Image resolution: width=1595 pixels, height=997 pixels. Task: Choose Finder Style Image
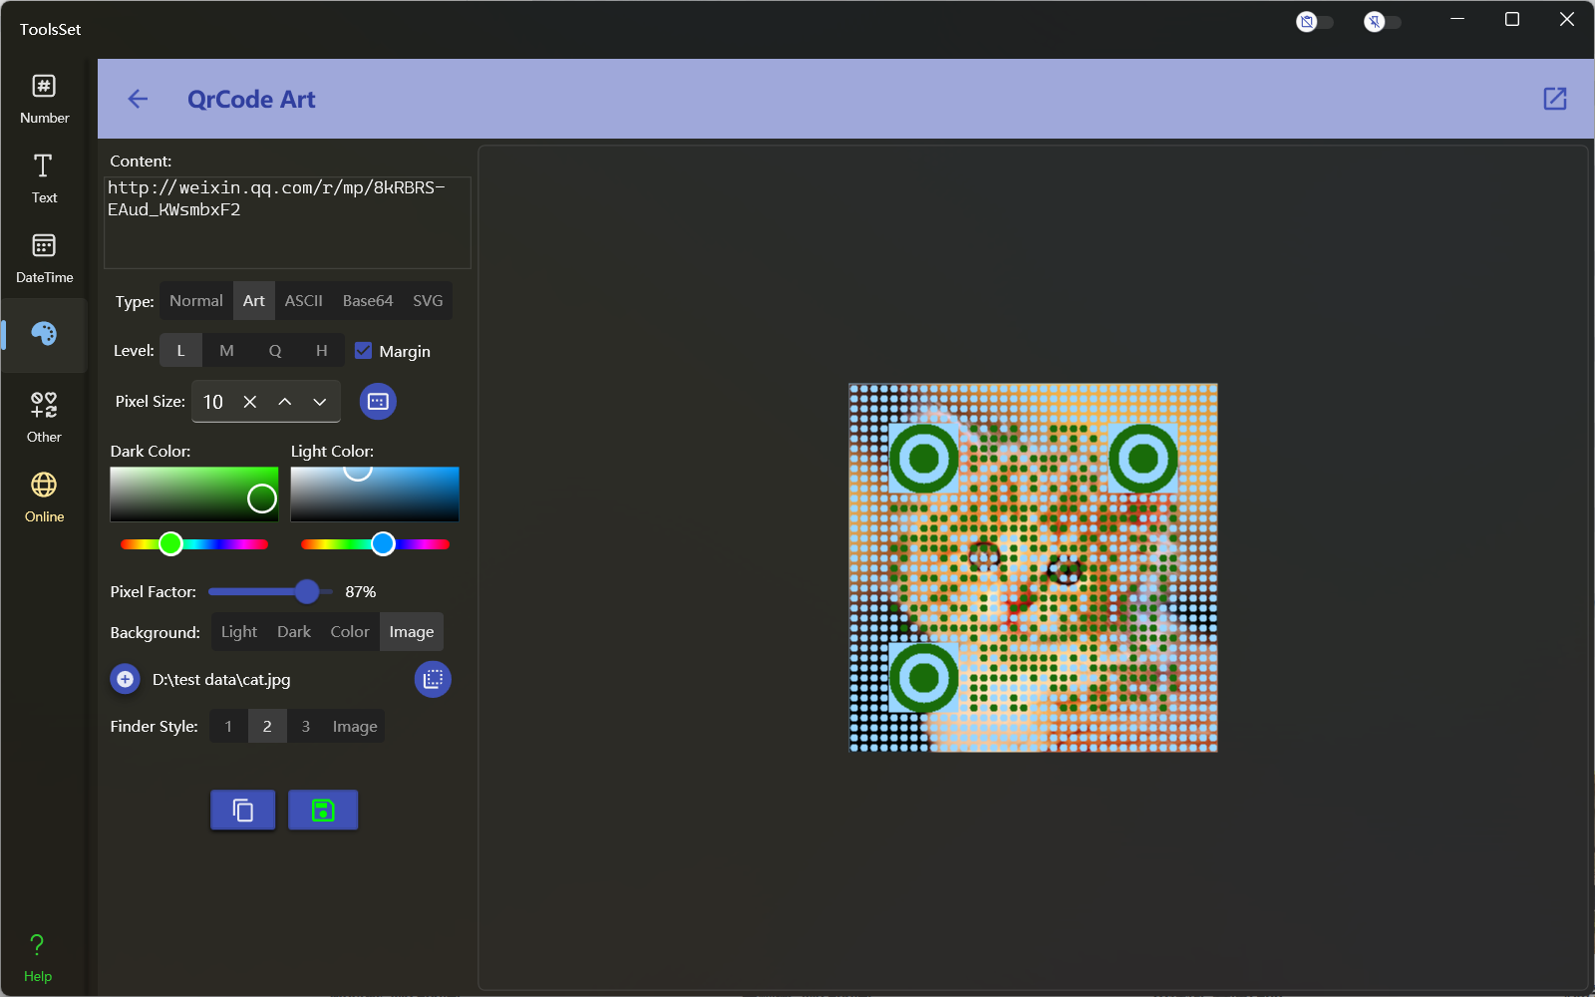point(355,727)
